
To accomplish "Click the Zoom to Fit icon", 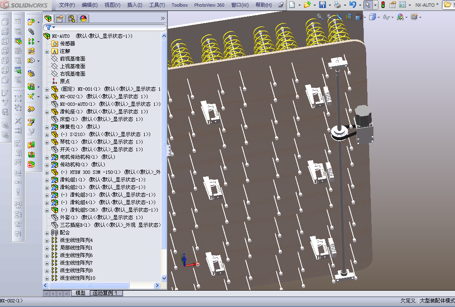I will 320,17.
